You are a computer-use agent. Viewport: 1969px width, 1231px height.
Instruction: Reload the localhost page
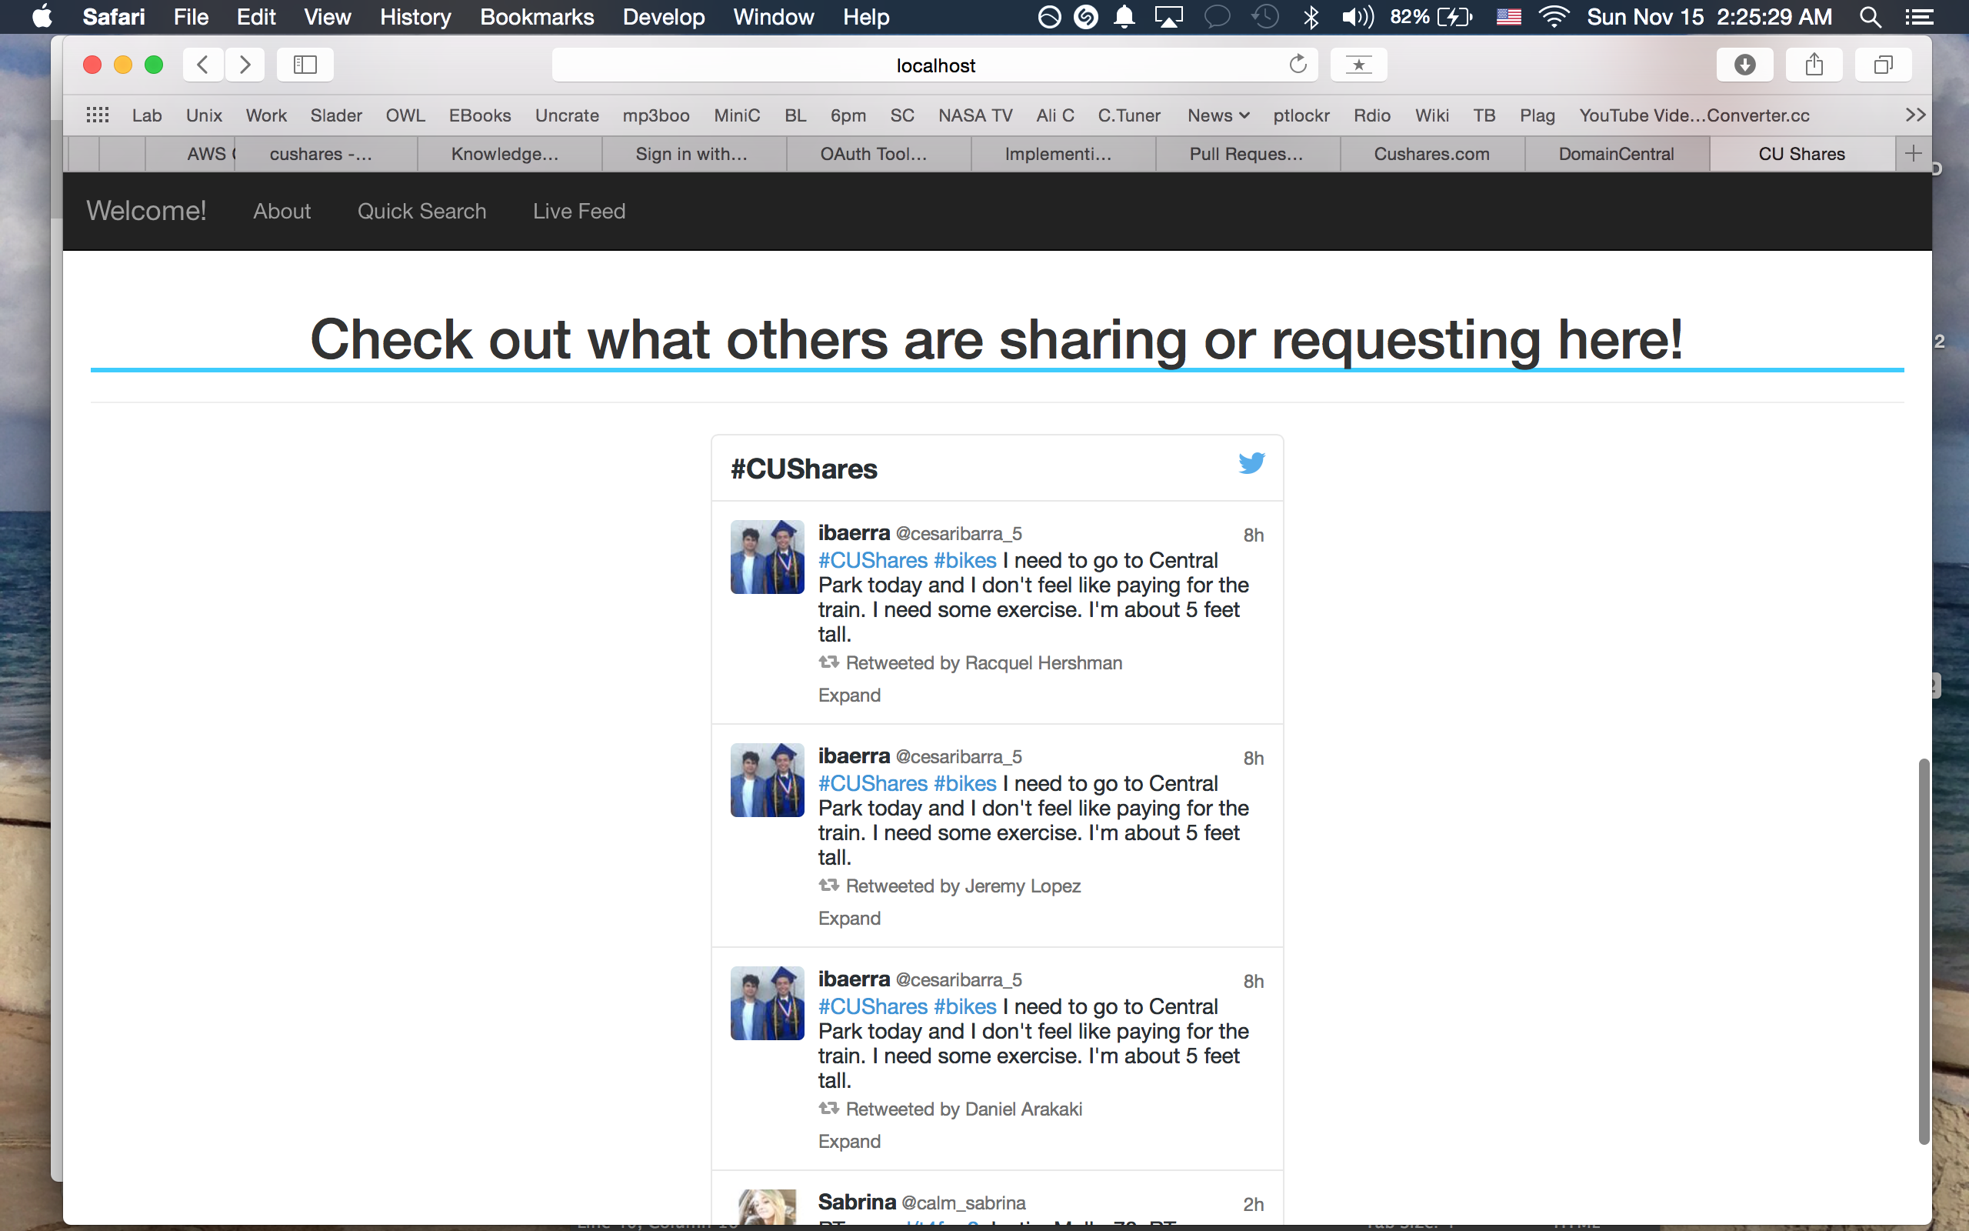[x=1297, y=65]
